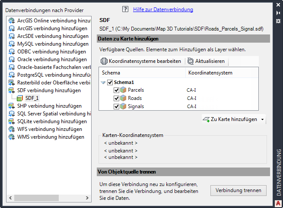Image resolution: width=283 pixels, height=208 pixels.
Task: Click the Roads feature class cube icon
Action: (123, 98)
